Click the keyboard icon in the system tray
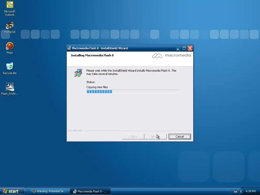The height and width of the screenshot is (195, 260). click(236, 191)
